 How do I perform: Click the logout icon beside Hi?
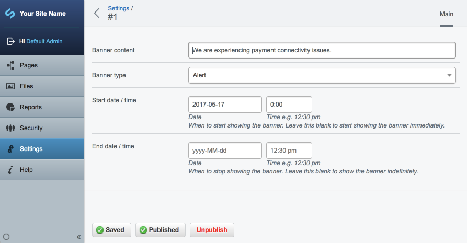[x=11, y=41]
